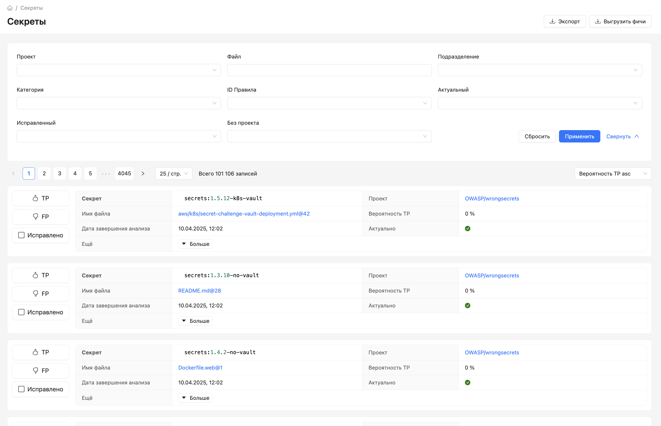Image resolution: width=661 pixels, height=426 pixels.
Task: Mark 1.4.2-no-vault secret as FP
Action: (40, 370)
